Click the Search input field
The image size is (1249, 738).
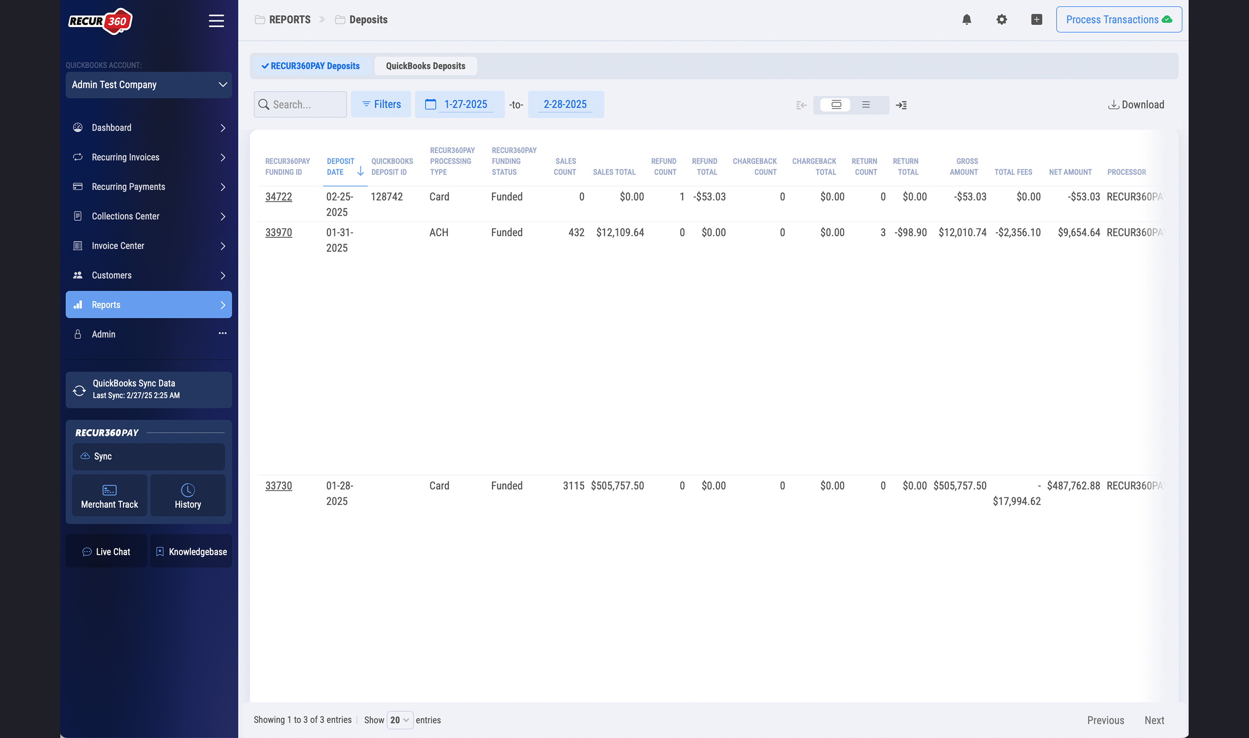click(300, 104)
